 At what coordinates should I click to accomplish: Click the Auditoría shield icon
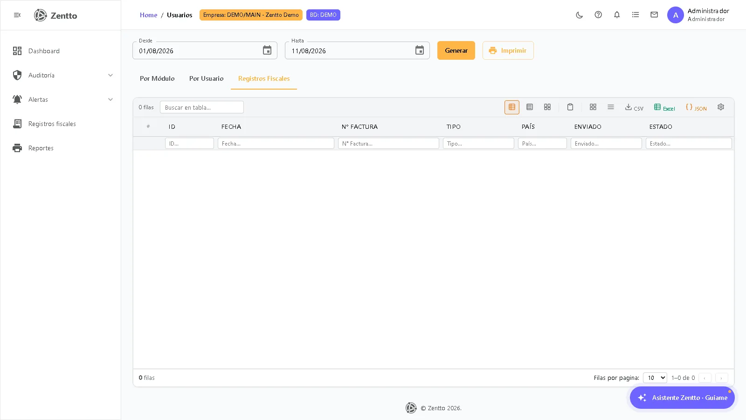(x=17, y=75)
